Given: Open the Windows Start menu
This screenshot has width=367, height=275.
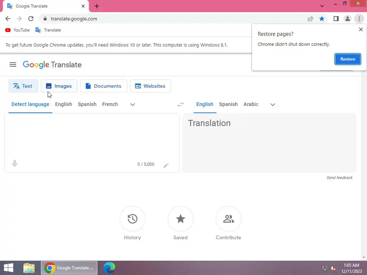Looking at the screenshot, I should click(9, 268).
